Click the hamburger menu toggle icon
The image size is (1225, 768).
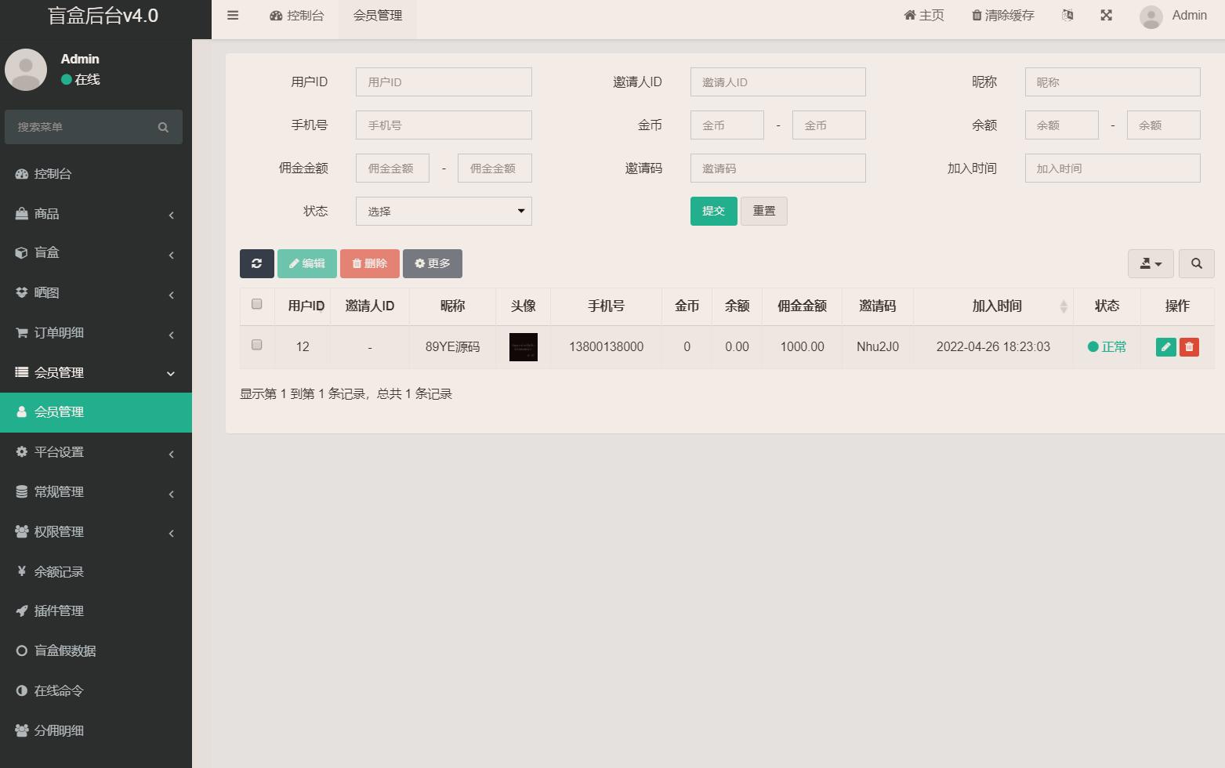pyautogui.click(x=233, y=16)
